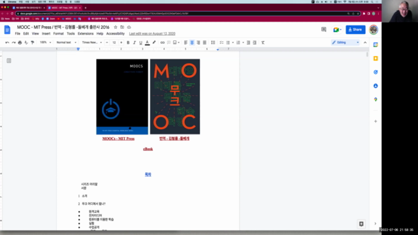Viewport: 418px width, 235px height.
Task: Open the text color picker
Action: [x=147, y=42]
